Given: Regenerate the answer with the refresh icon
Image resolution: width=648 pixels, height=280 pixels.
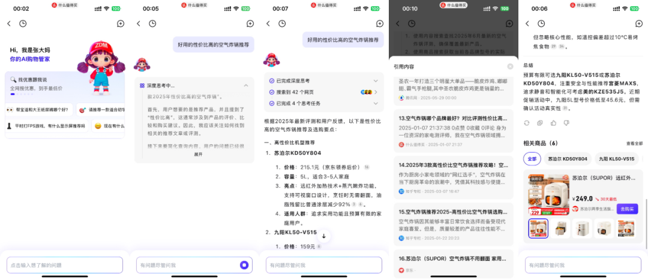Looking at the screenshot, I should point(527,123).
